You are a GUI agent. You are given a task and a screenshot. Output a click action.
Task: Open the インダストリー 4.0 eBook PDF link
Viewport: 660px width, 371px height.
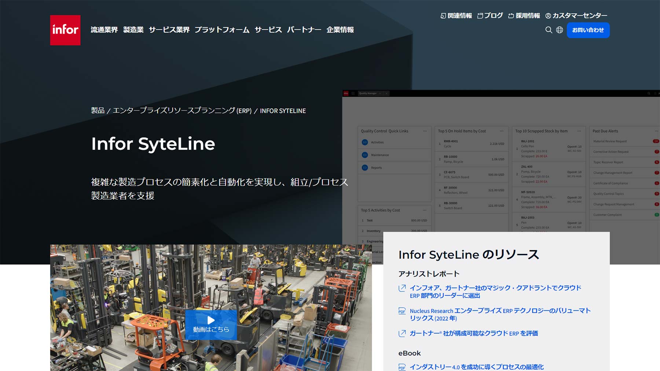click(x=477, y=367)
